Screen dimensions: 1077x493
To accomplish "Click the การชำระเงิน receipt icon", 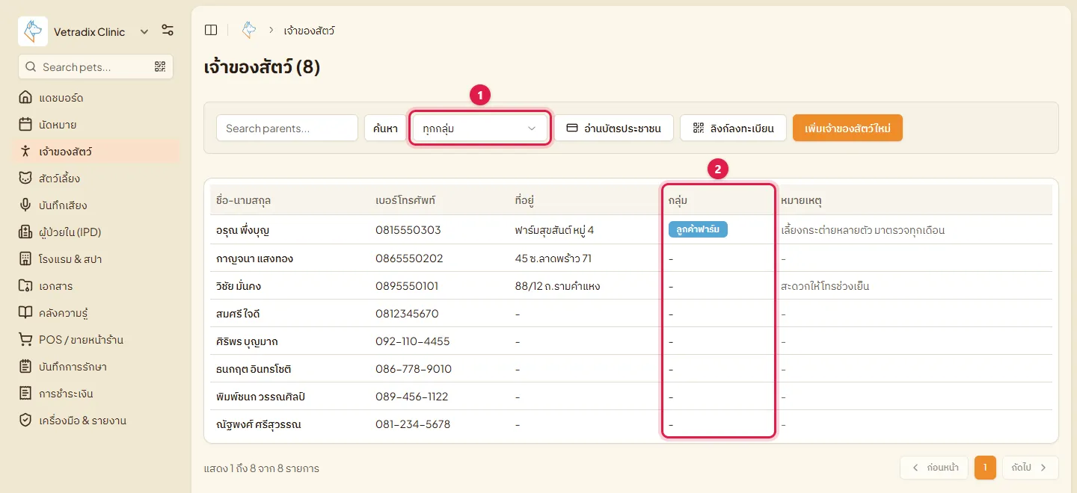I will coord(25,394).
